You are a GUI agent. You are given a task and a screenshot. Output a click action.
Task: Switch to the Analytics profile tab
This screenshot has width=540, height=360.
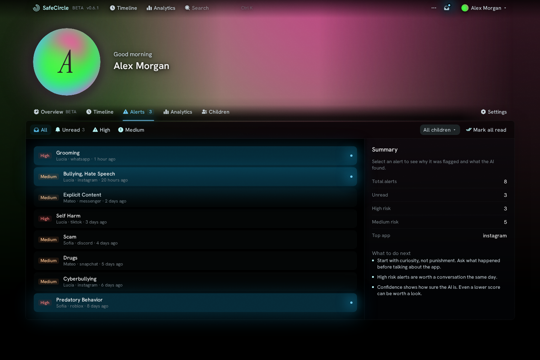tap(178, 112)
